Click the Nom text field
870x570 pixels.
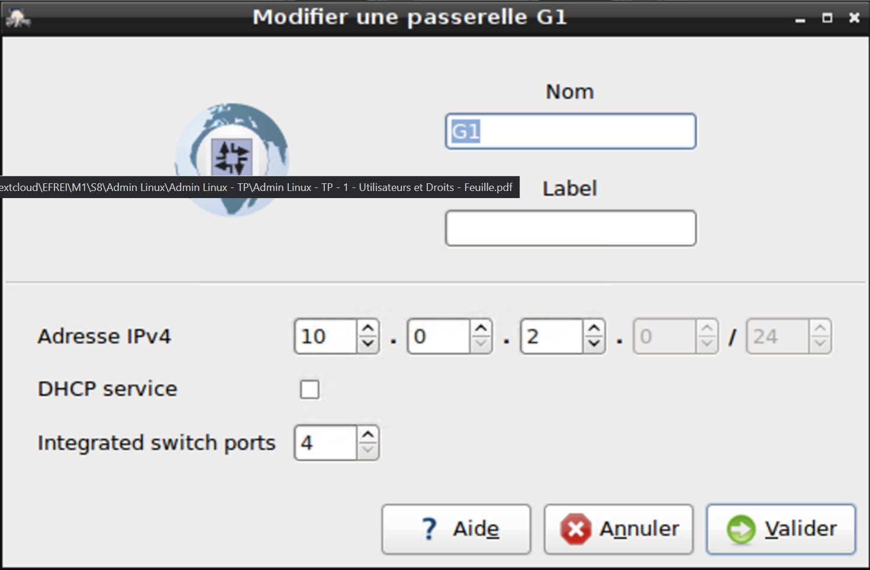click(x=571, y=131)
